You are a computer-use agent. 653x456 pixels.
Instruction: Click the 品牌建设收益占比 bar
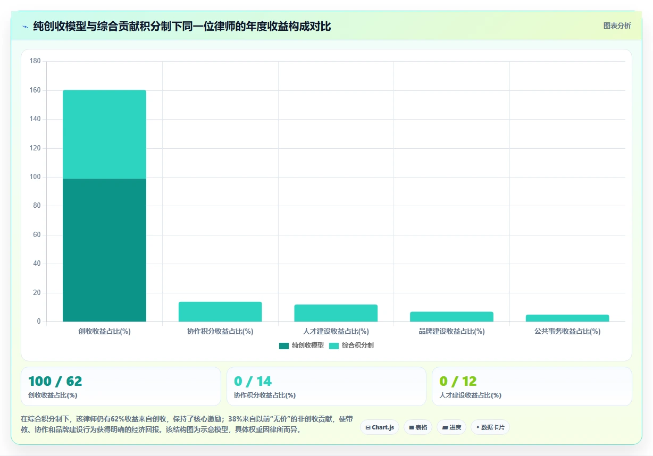coord(451,317)
